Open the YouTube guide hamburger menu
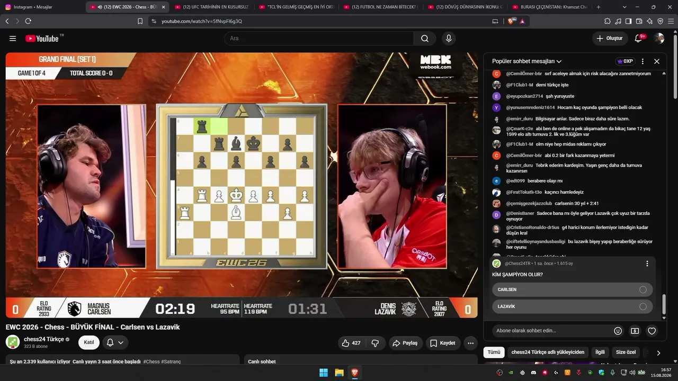Screen dimensions: 678x381 [x=13, y=38]
